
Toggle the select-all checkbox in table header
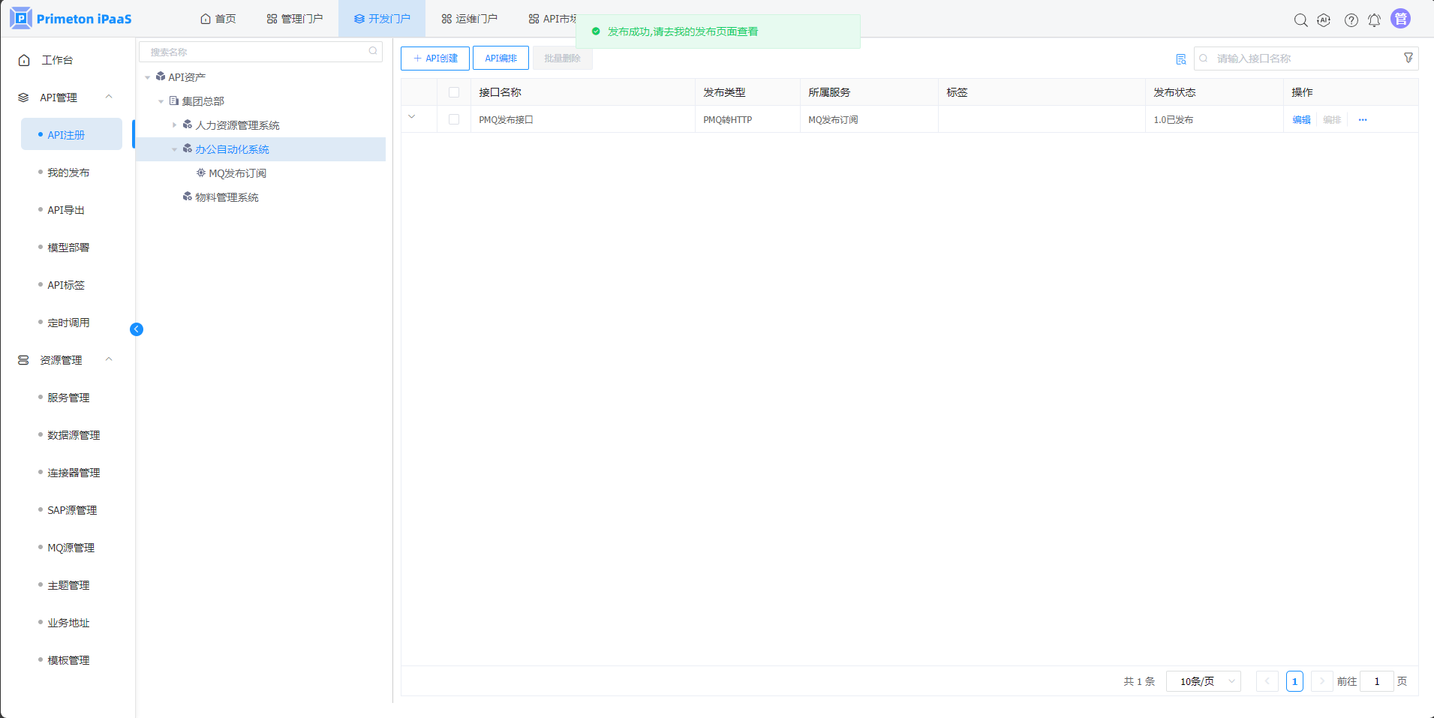coord(454,92)
